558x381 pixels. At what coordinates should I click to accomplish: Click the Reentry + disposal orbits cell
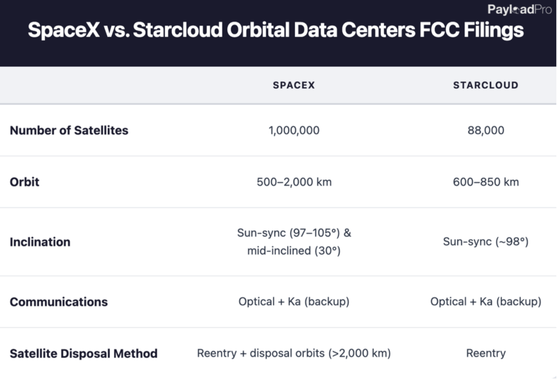pos(294,353)
